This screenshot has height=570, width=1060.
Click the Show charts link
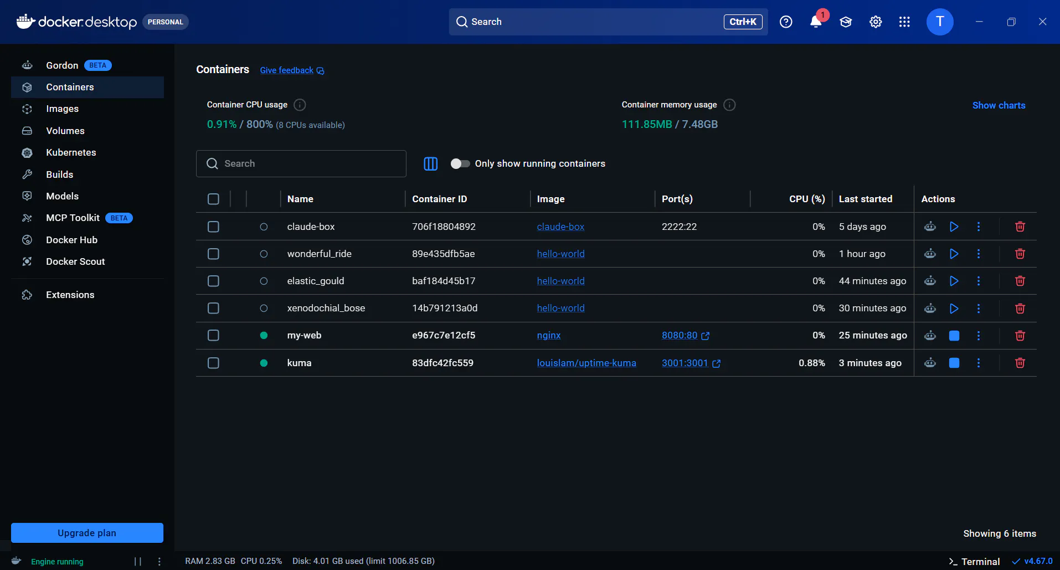(999, 105)
